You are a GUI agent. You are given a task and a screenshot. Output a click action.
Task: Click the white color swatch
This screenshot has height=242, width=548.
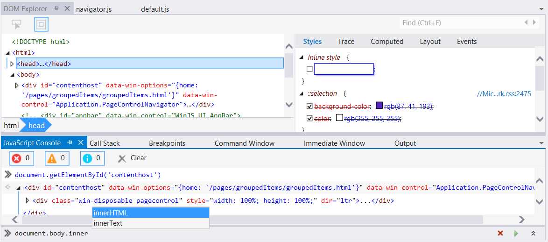(x=339, y=118)
